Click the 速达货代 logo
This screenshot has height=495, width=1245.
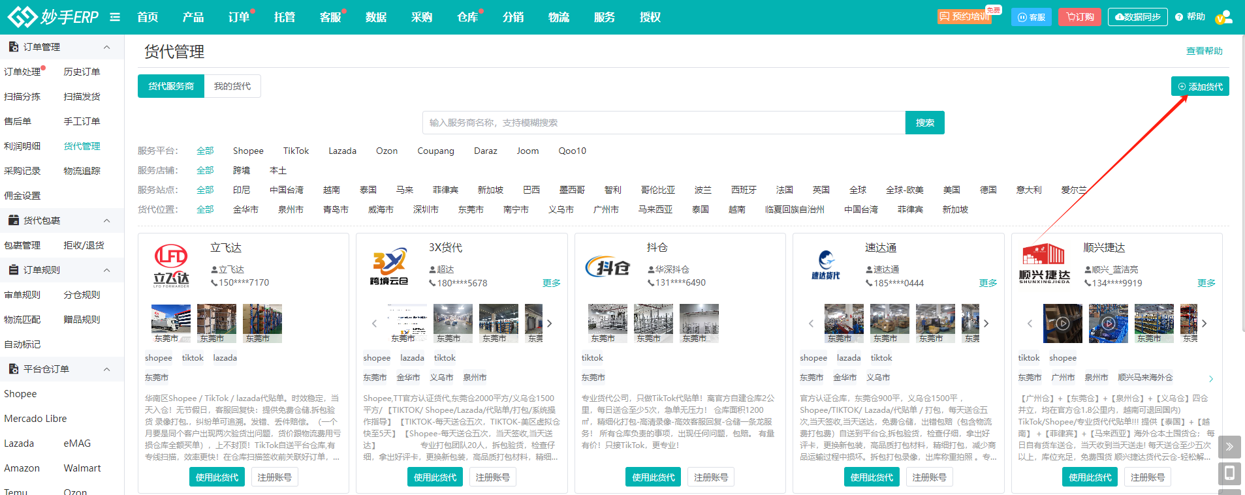coord(826,265)
